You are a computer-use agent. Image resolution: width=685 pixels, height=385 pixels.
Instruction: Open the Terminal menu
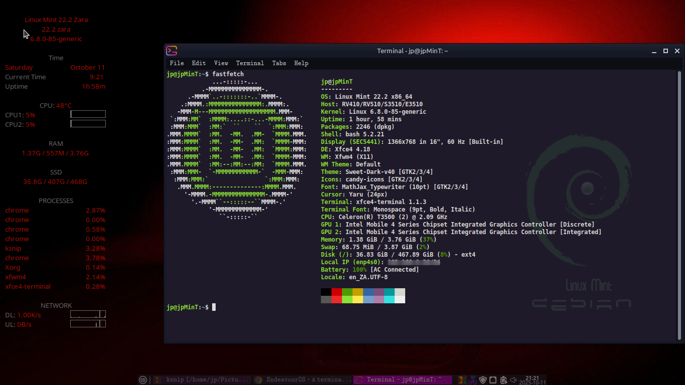pos(250,63)
